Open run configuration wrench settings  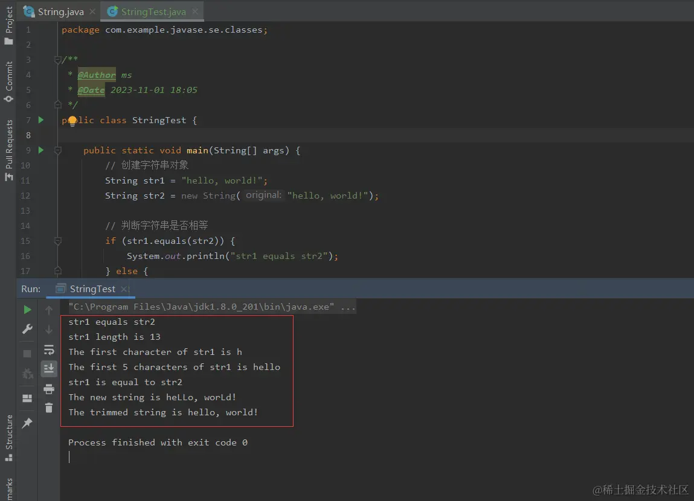click(x=27, y=329)
